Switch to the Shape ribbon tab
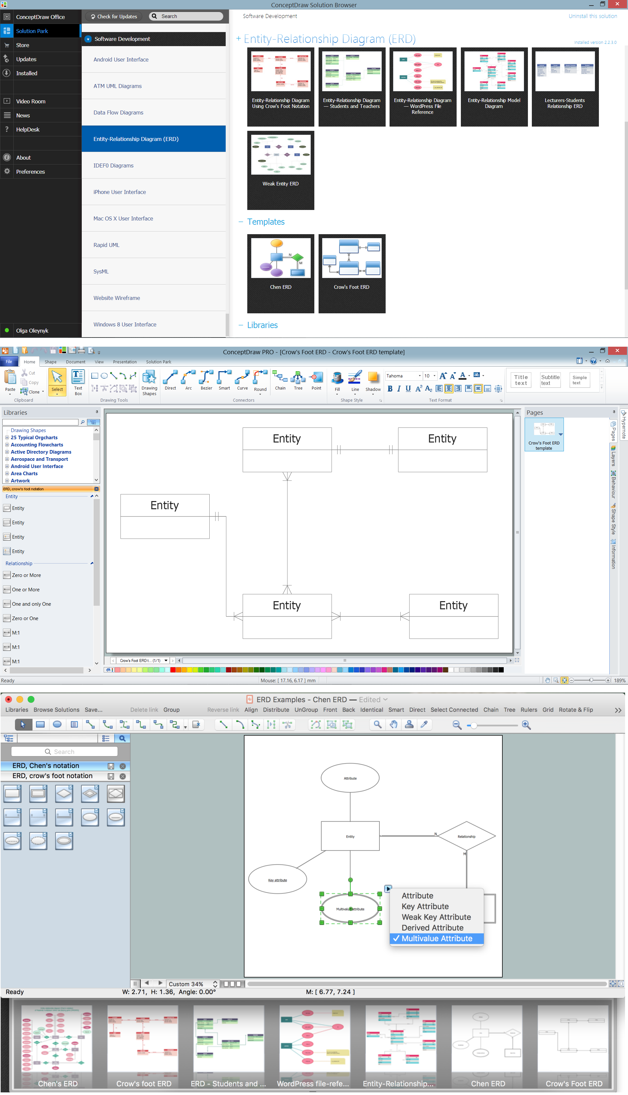Viewport: 628px width, 1095px height. click(50, 362)
